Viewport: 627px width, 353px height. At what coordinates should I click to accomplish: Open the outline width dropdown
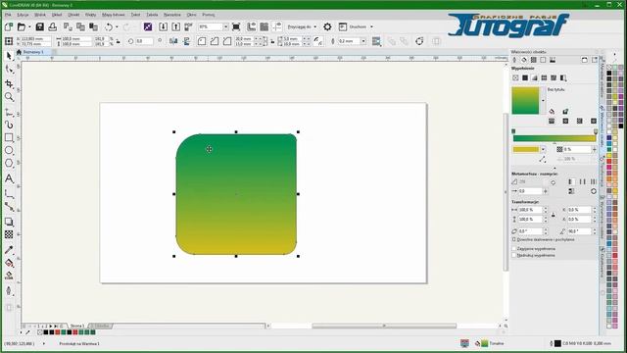pyautogui.click(x=363, y=41)
